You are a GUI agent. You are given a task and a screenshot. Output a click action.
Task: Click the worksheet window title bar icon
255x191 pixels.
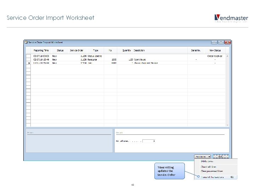(26, 42)
